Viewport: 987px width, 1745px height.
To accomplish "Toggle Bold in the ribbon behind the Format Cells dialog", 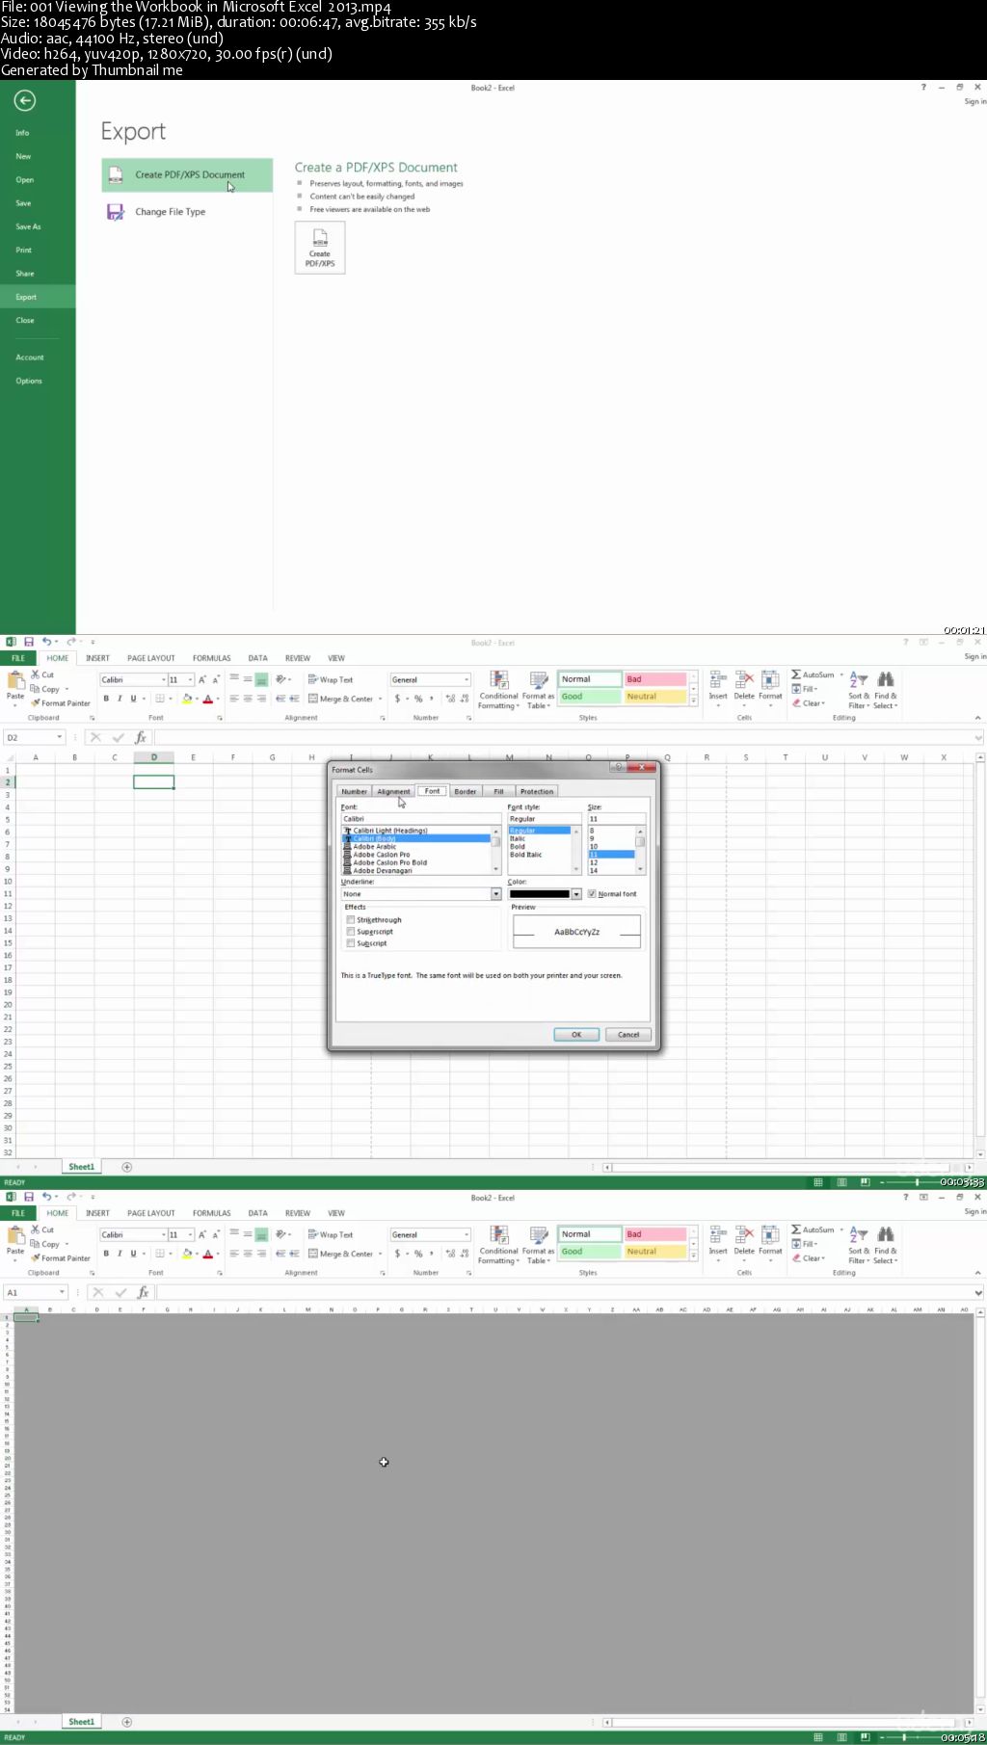I will [x=106, y=699].
